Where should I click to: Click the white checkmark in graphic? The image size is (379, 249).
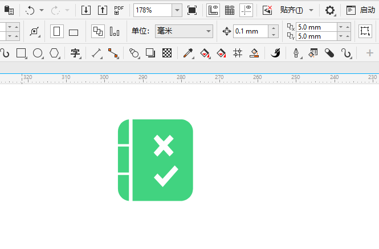[166, 176]
